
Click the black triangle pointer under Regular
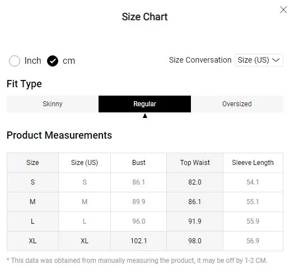[145, 116]
